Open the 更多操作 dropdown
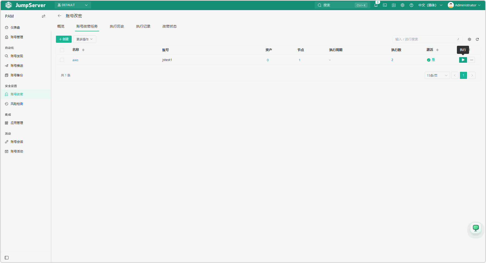The height and width of the screenshot is (263, 486). [85, 39]
